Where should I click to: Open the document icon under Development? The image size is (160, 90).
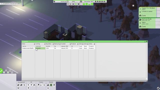tap(24, 85)
